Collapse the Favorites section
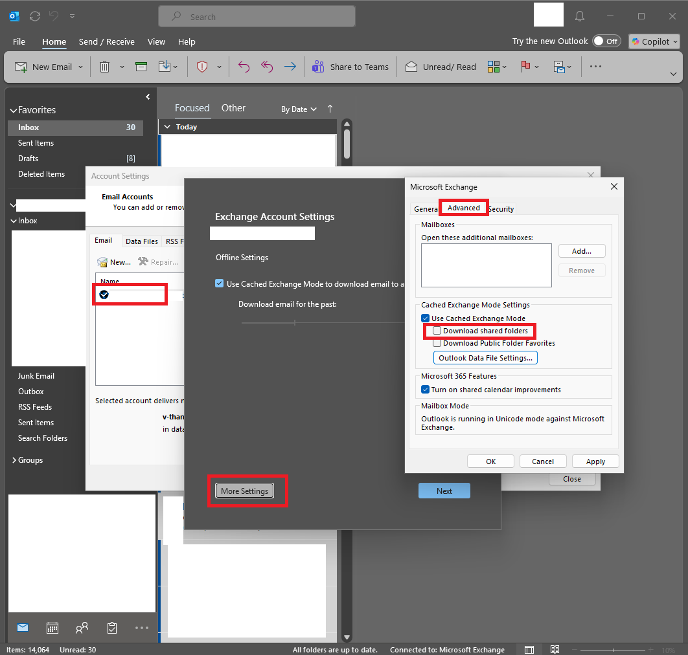This screenshot has width=688, height=655. [x=14, y=111]
